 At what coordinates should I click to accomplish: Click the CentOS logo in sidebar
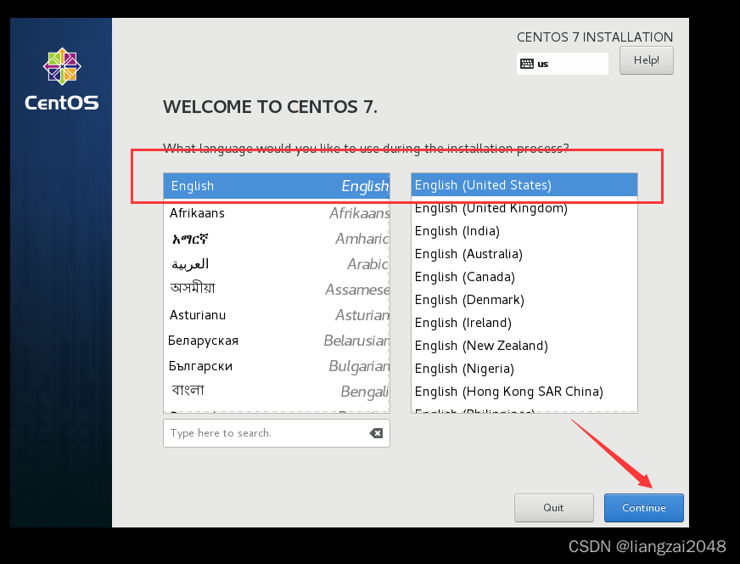(x=62, y=79)
